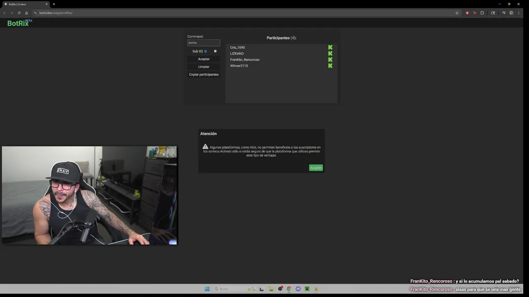Open Google Chrome from the taskbar
Image resolution: width=529 pixels, height=297 pixels.
(289, 289)
